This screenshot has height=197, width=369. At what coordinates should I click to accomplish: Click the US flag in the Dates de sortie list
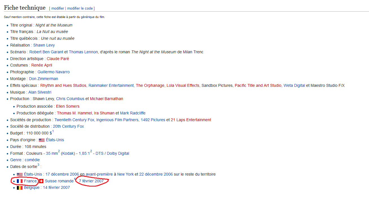point(20,174)
